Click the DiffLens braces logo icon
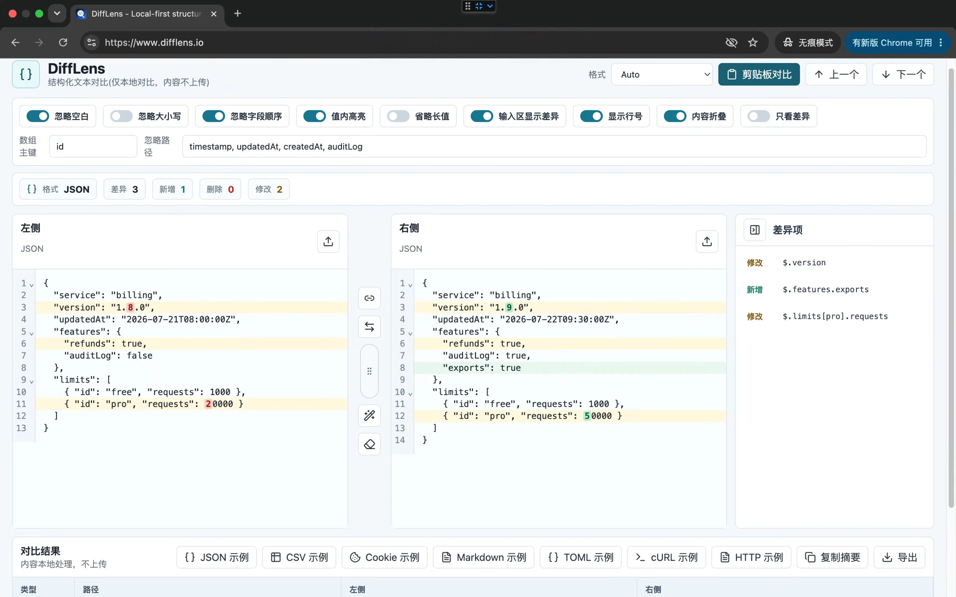956x597 pixels. click(x=26, y=74)
